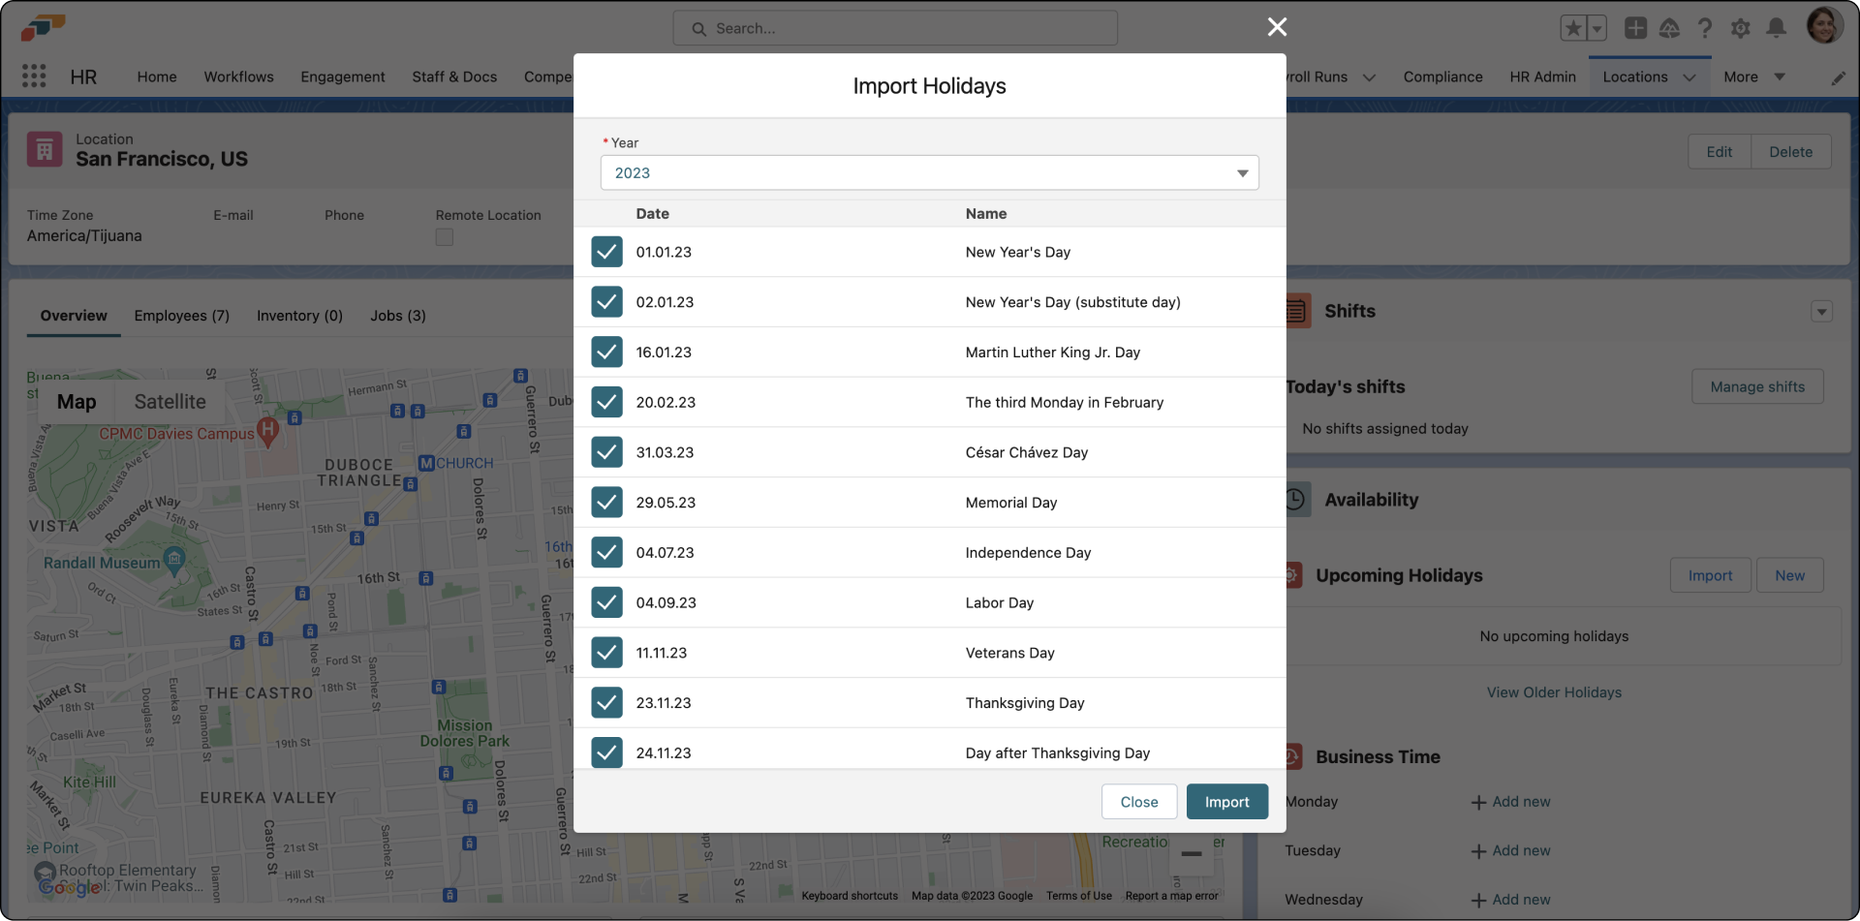Screen dimensions: 1860x921
Task: Open the Workflows menu item
Action: [x=238, y=77]
